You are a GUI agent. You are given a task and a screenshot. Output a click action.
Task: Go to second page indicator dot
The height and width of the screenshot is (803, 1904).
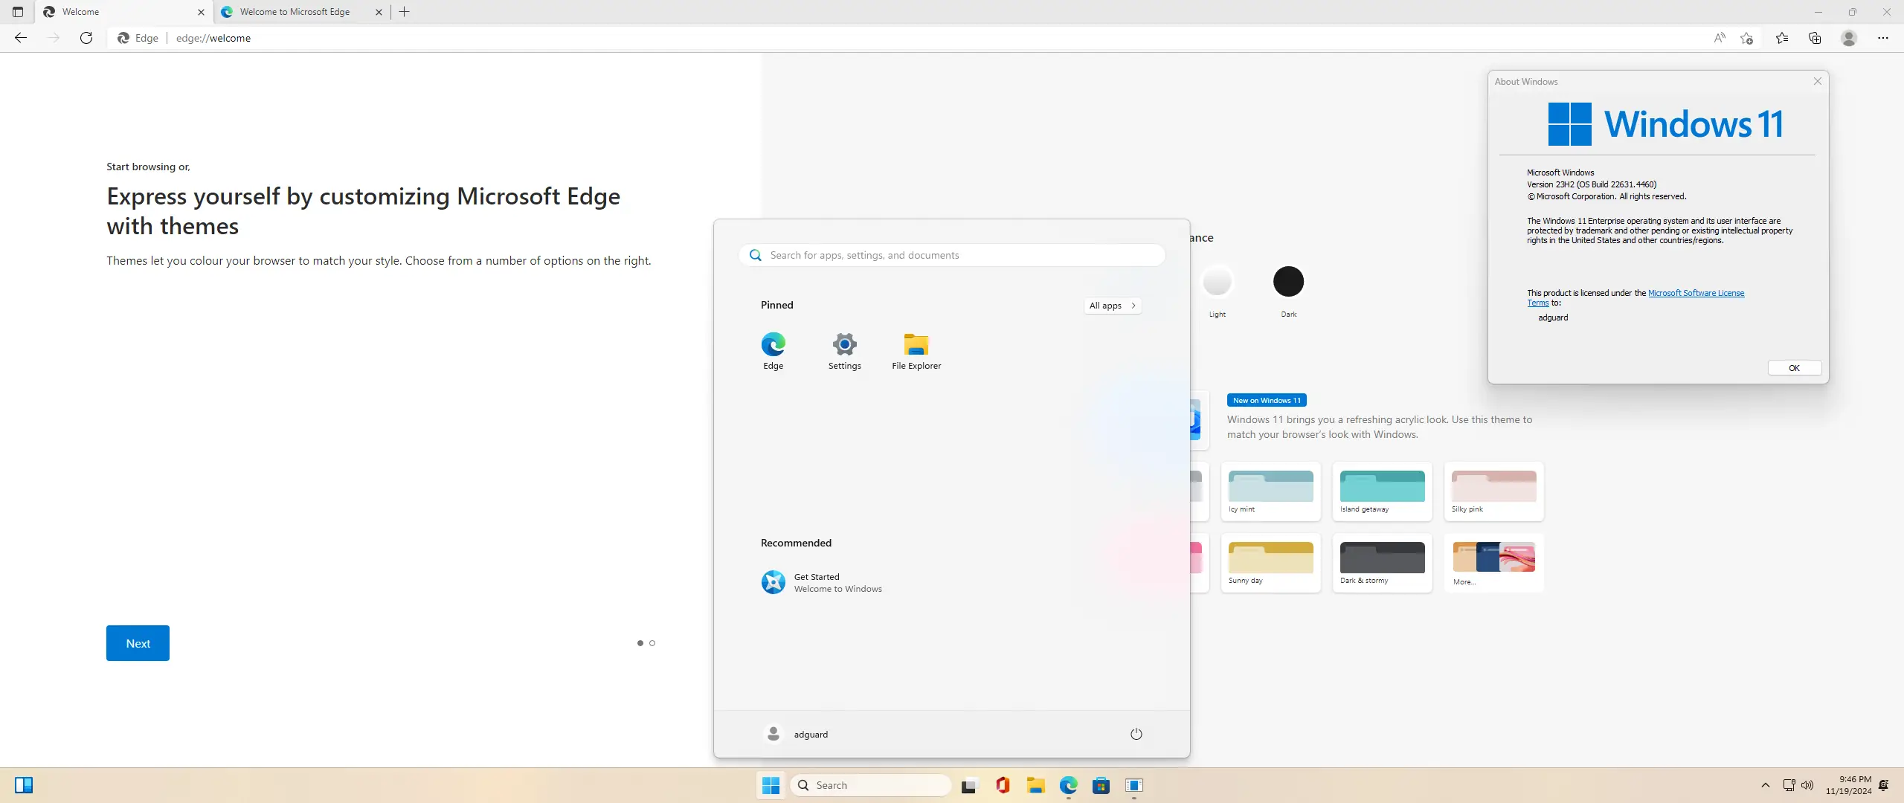pyautogui.click(x=652, y=643)
